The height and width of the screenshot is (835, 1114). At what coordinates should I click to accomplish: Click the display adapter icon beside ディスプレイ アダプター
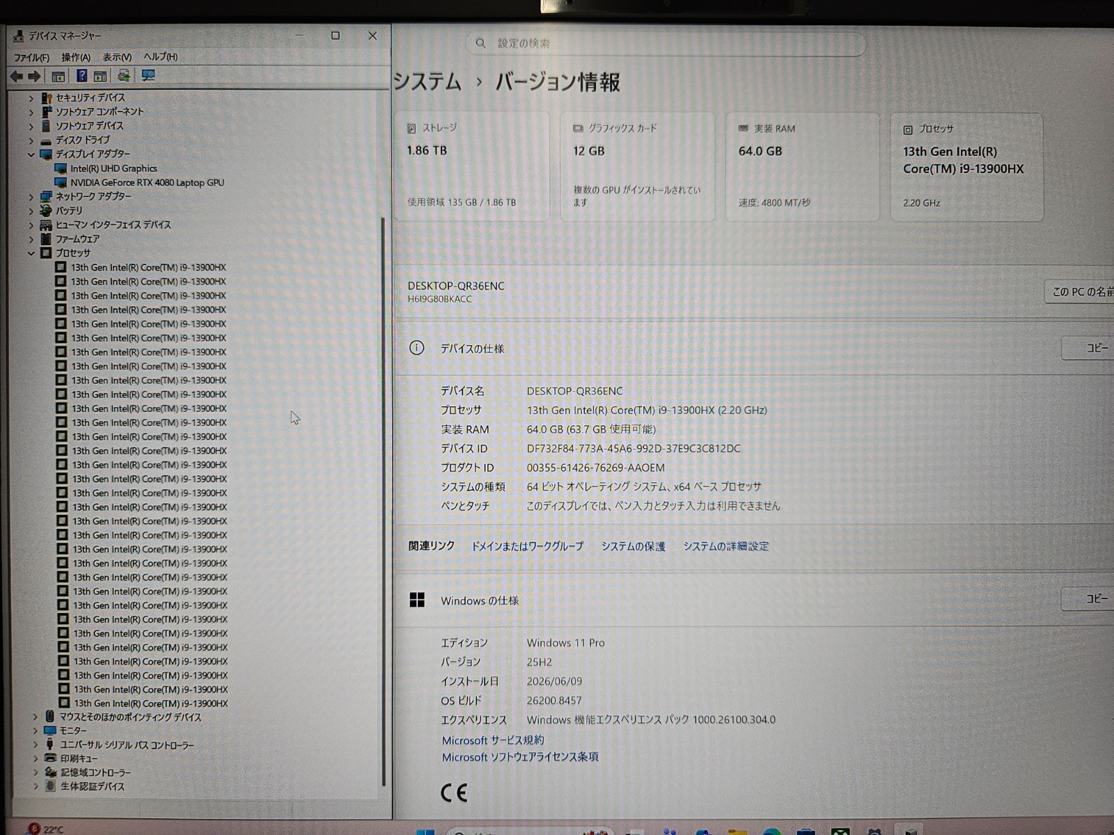pos(46,154)
